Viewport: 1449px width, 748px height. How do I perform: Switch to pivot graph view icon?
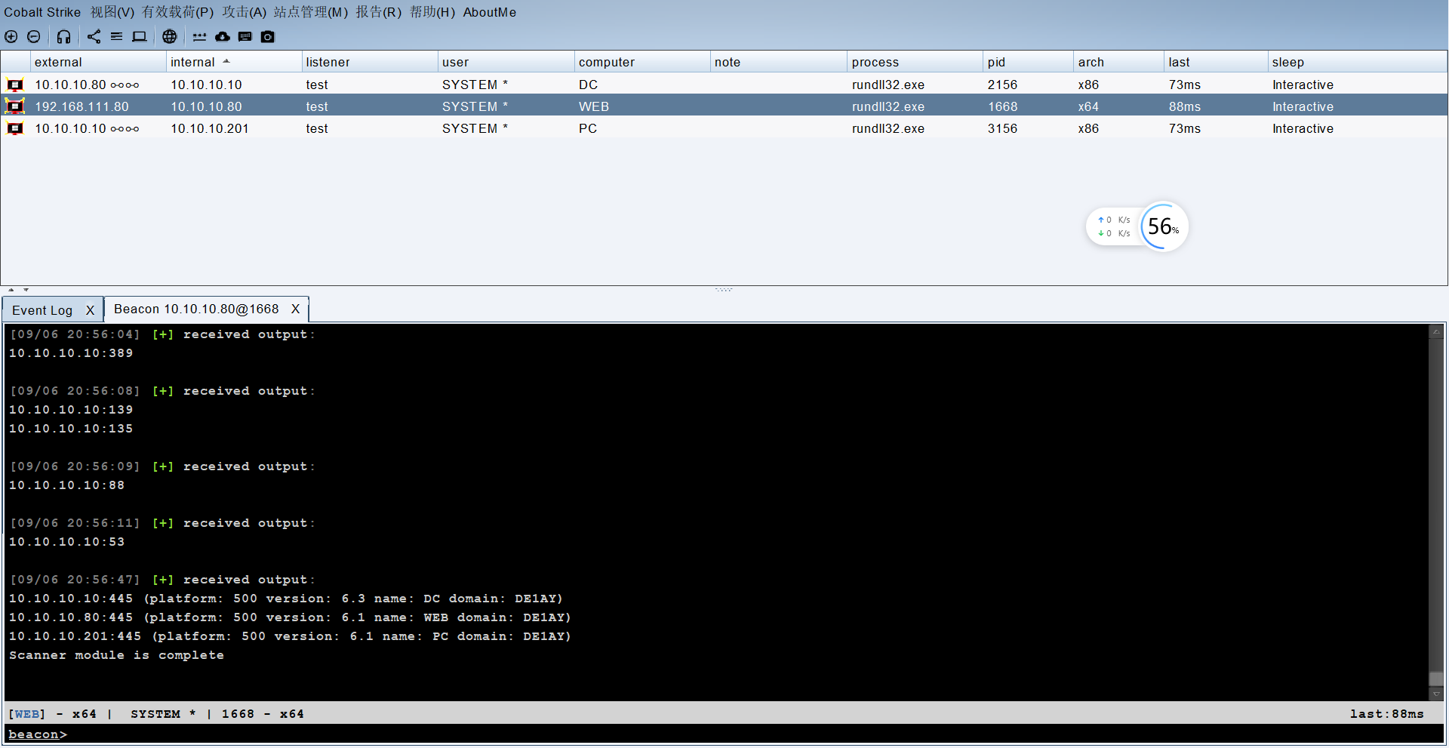point(94,36)
